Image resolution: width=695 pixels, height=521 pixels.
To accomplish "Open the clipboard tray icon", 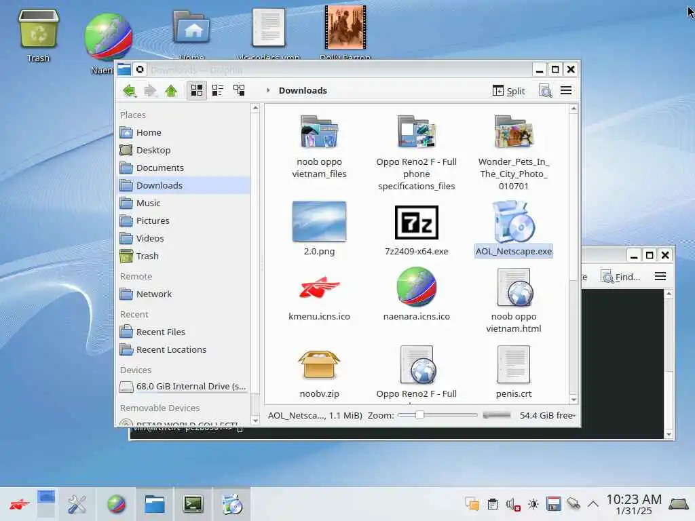I will 493,504.
